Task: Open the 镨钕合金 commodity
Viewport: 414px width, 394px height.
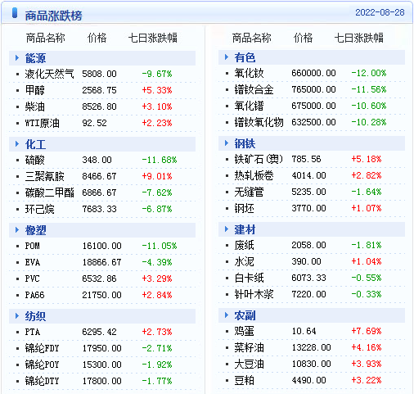Action: click(254, 89)
